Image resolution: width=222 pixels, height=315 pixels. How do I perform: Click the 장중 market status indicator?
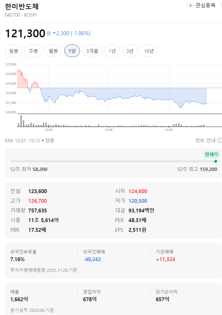[48, 141]
